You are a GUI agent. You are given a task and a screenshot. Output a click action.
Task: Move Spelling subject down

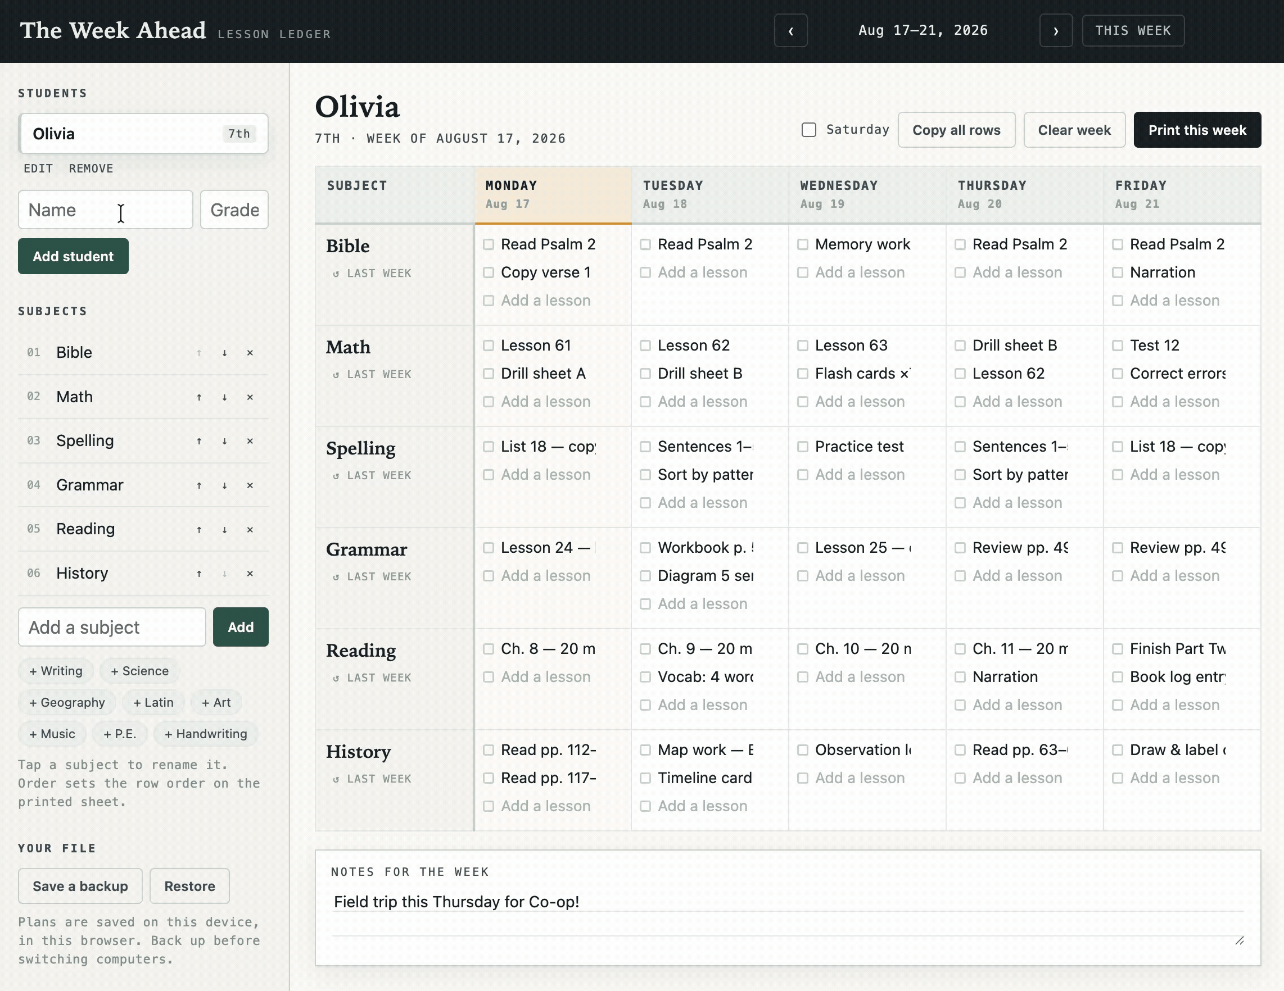click(224, 440)
